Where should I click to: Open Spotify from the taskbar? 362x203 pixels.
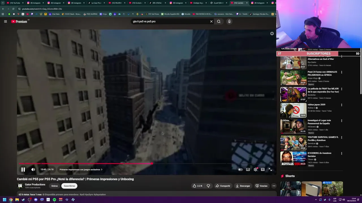coord(54,200)
